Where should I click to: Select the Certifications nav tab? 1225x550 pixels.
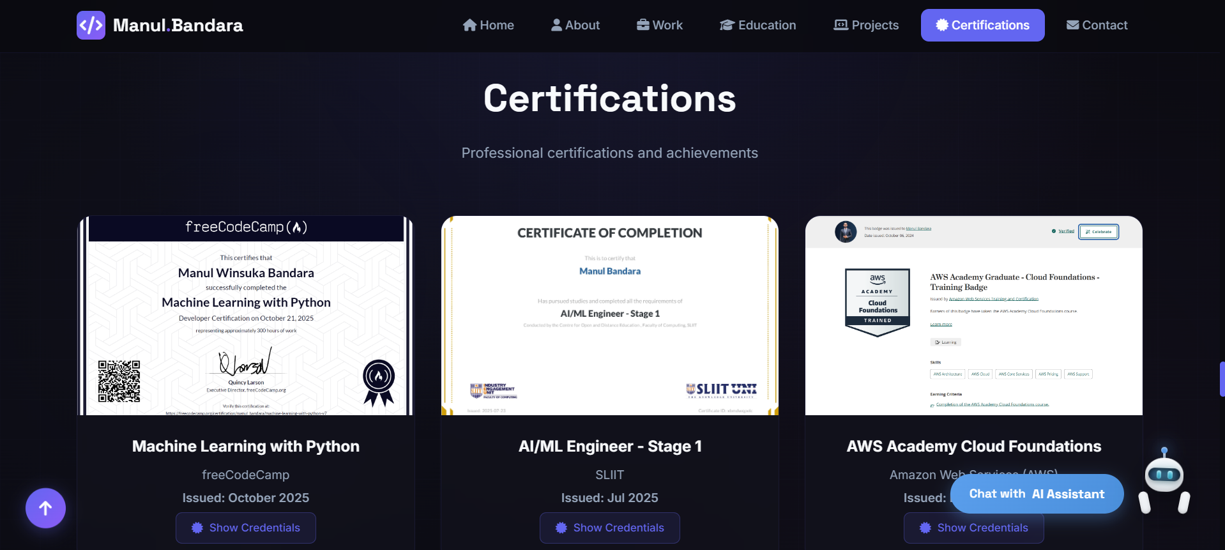983,26
